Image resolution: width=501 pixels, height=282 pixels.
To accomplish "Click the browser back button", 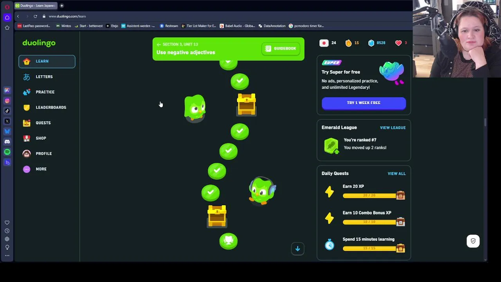I will coord(18,16).
